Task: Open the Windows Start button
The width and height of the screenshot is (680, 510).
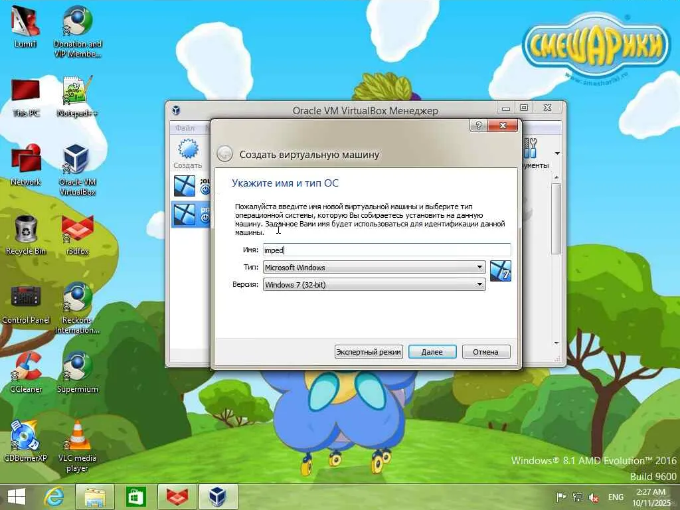Action: pyautogui.click(x=17, y=497)
